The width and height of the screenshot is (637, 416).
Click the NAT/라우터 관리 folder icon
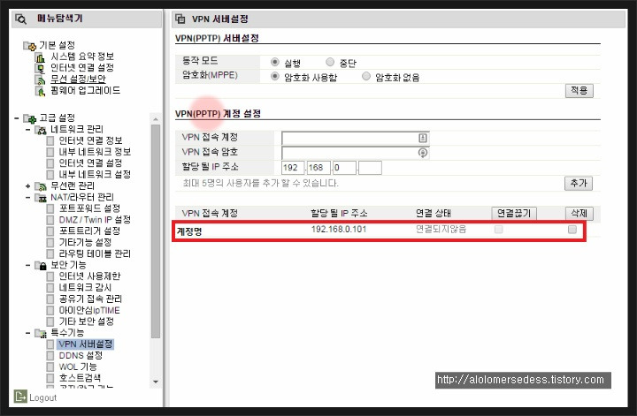(x=41, y=198)
